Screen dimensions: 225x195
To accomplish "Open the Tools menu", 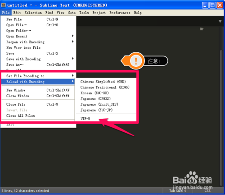I will click(x=84, y=13).
